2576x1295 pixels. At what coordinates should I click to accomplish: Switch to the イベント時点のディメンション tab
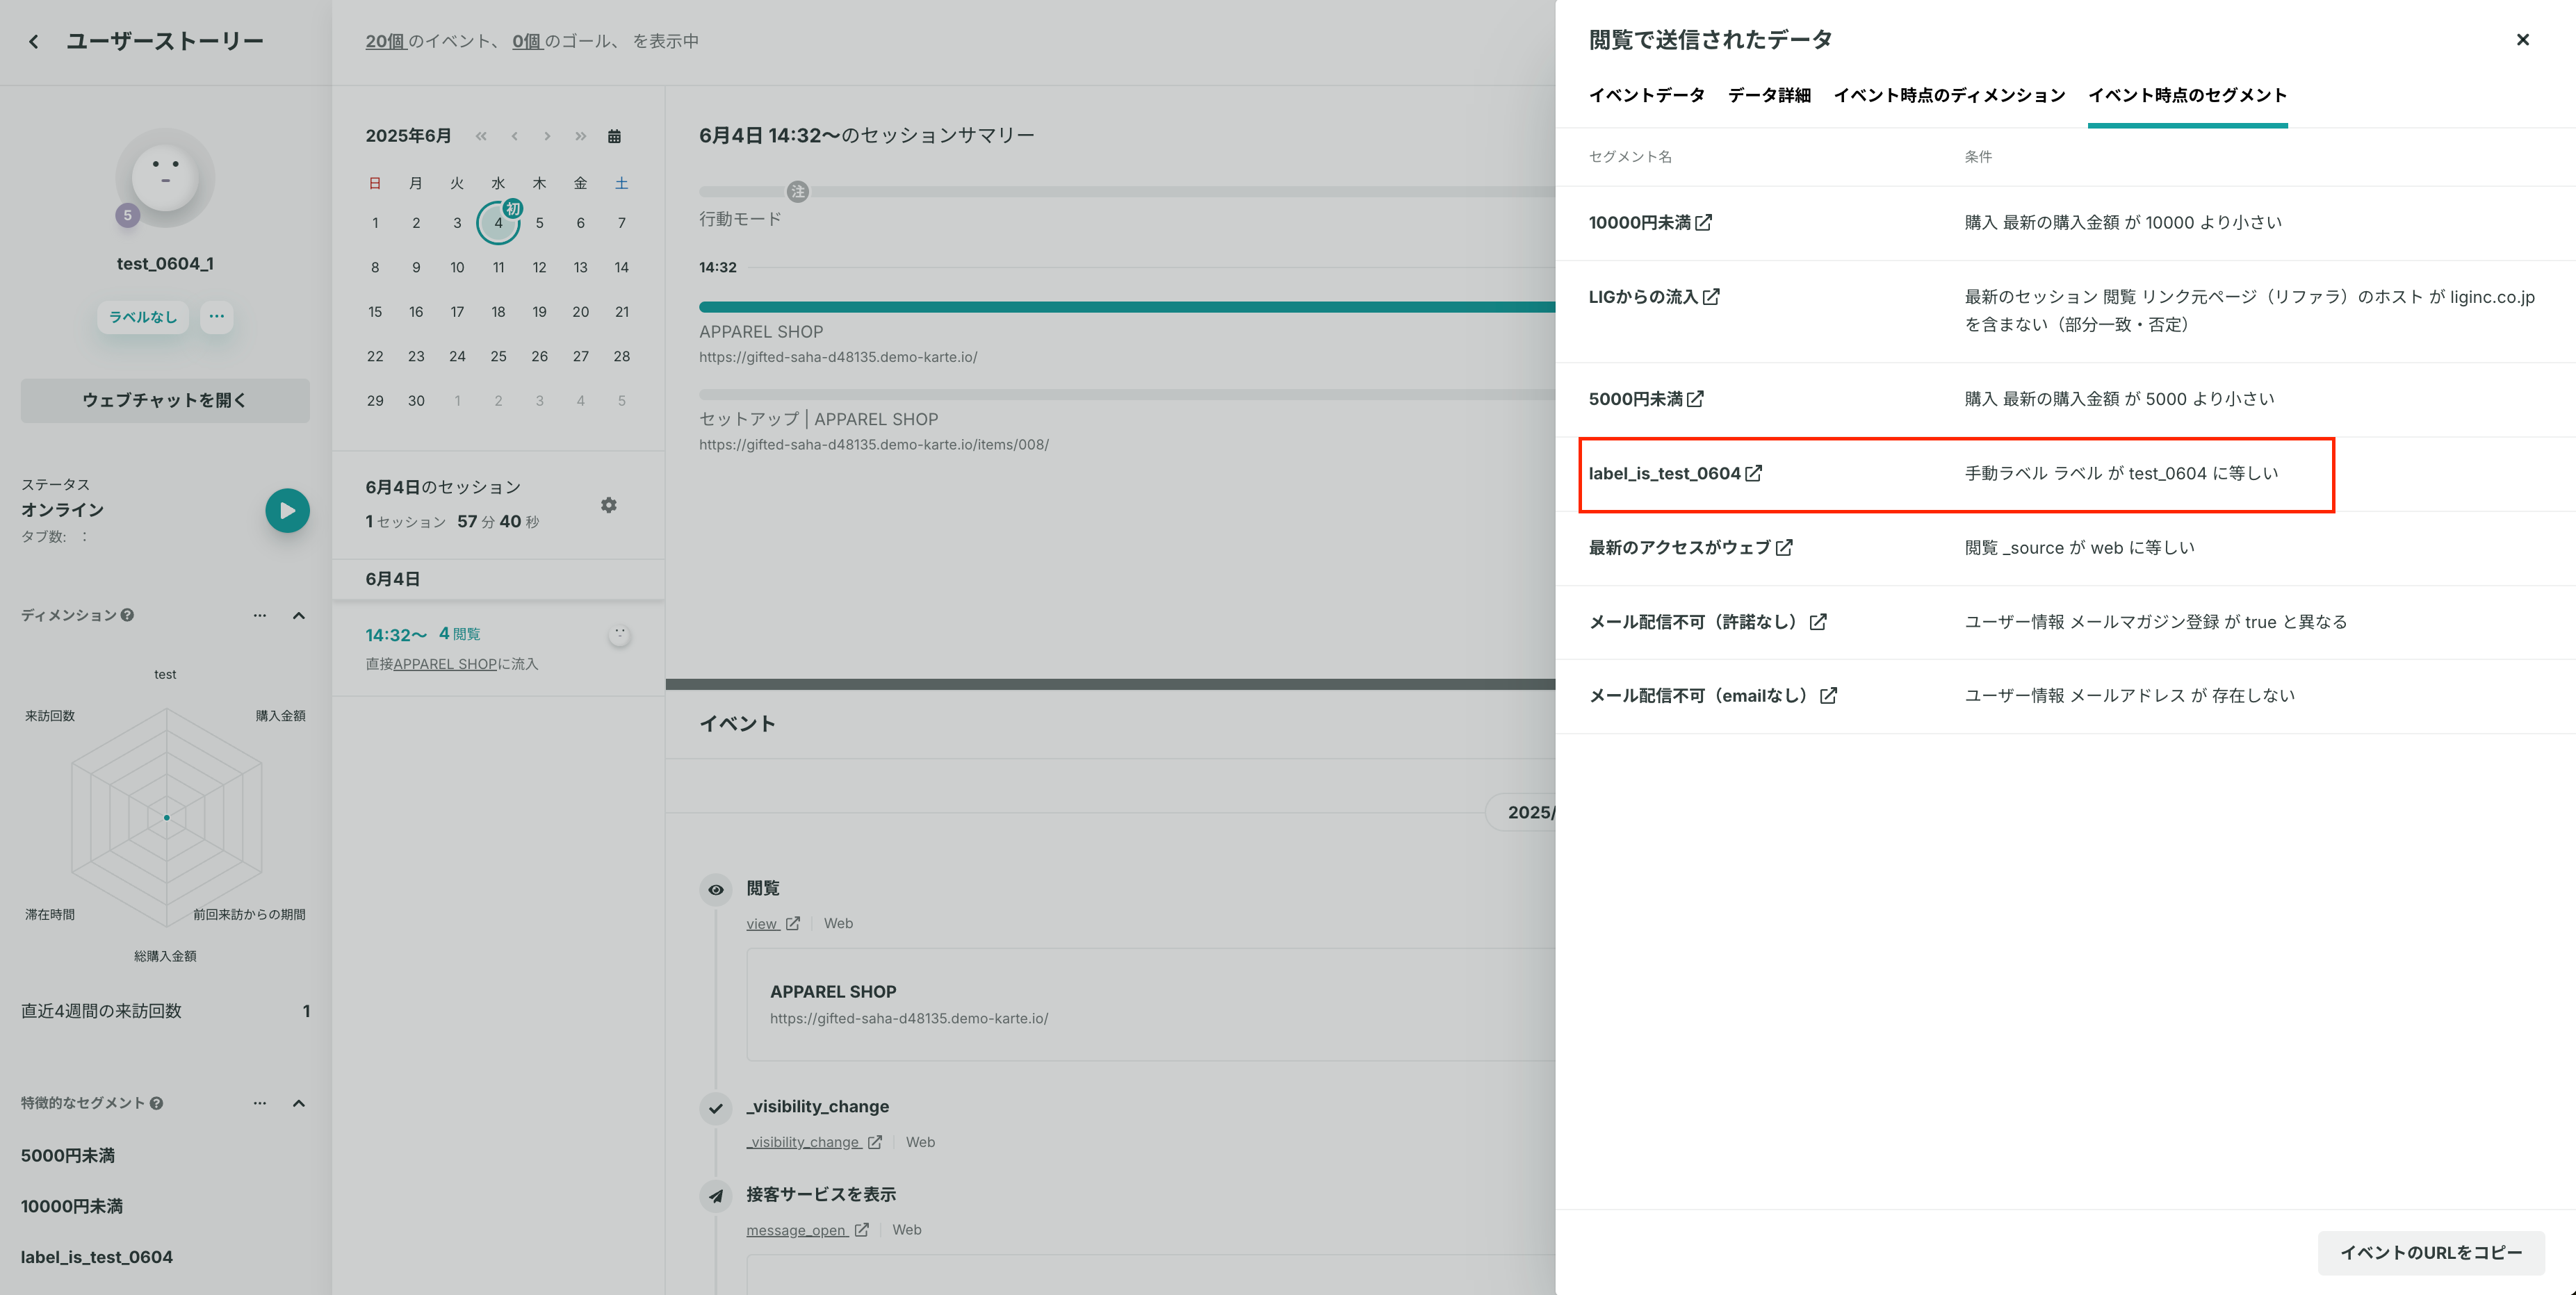[1949, 95]
